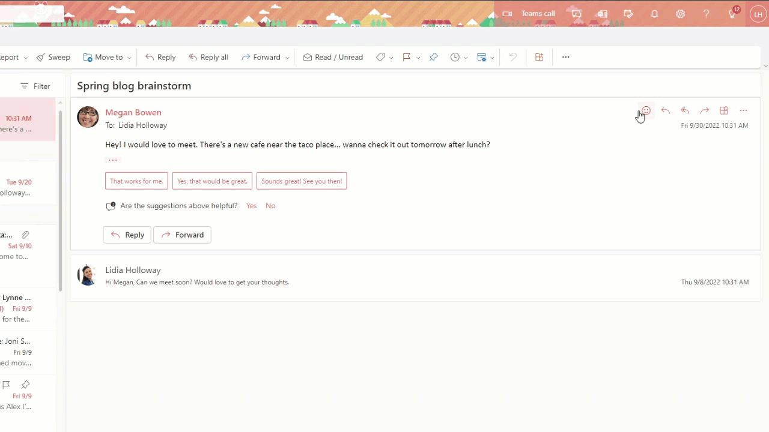Image resolution: width=769 pixels, height=432 pixels.
Task: Open the Settings gear
Action: point(681,14)
